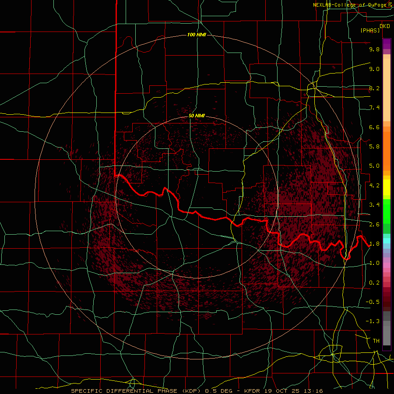
Task: Click the 0.2 value on the scale
Action: coord(374,283)
